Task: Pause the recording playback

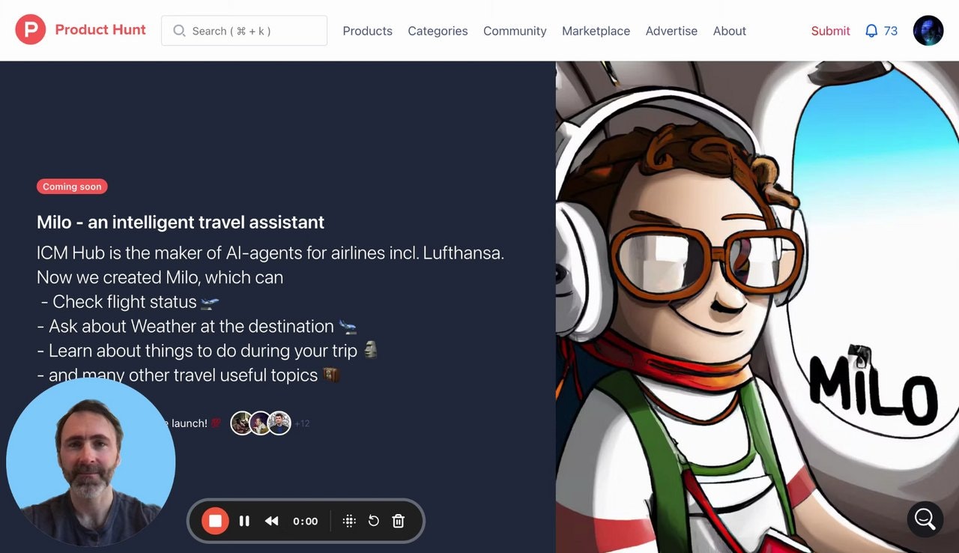Action: (x=244, y=521)
